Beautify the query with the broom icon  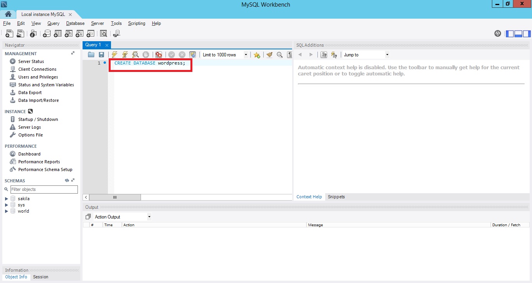pyautogui.click(x=269, y=55)
